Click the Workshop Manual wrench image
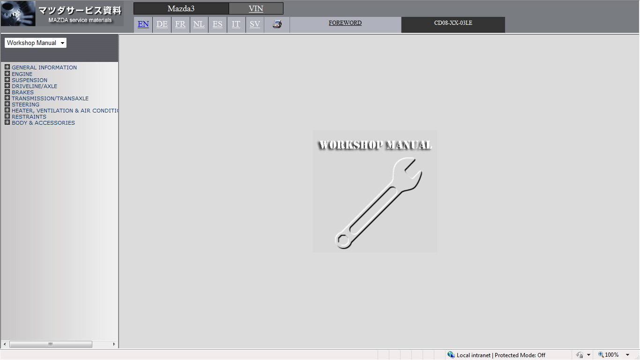 pyautogui.click(x=375, y=192)
